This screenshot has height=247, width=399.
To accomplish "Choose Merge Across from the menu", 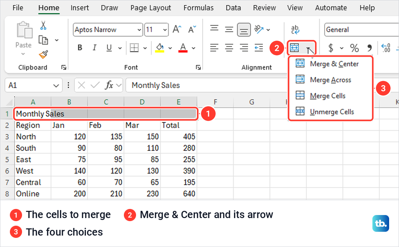I will point(331,80).
